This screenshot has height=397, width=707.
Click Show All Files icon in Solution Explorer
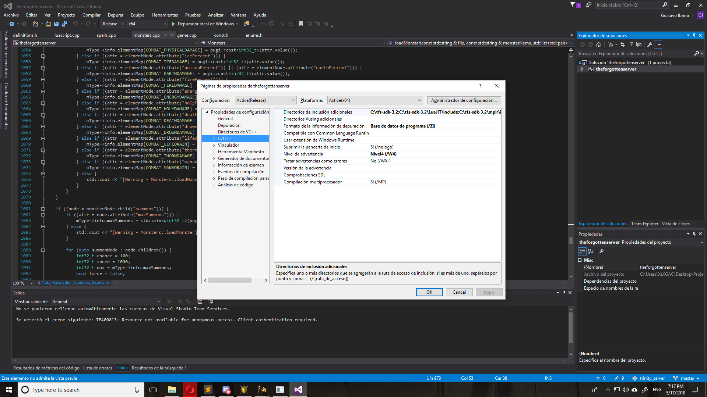click(639, 44)
